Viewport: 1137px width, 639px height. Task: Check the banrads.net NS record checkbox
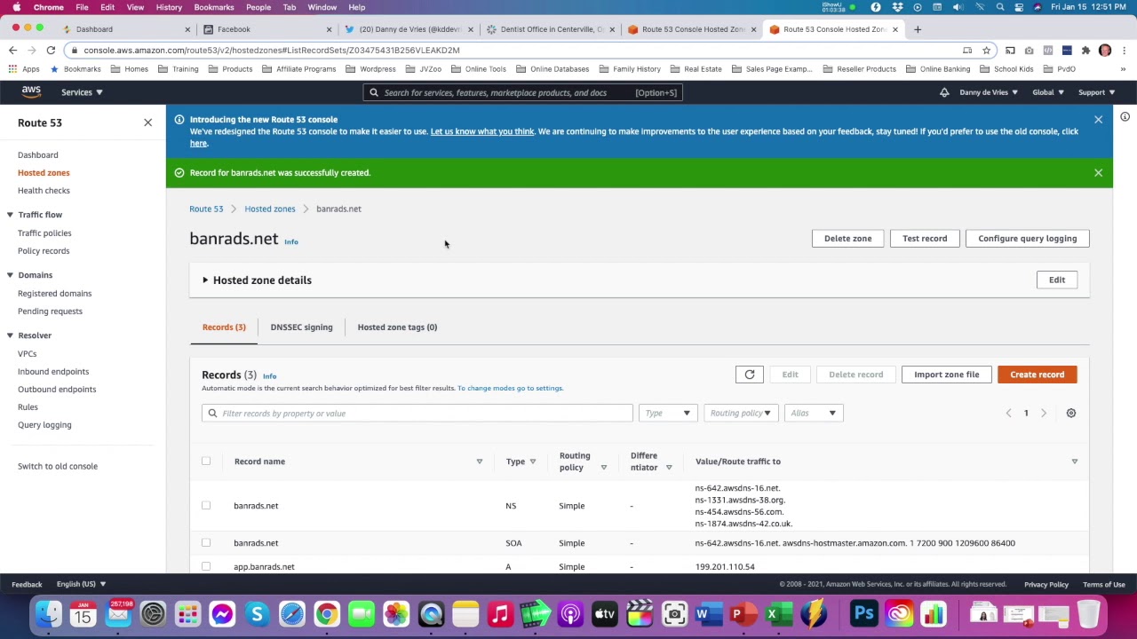[x=206, y=505]
